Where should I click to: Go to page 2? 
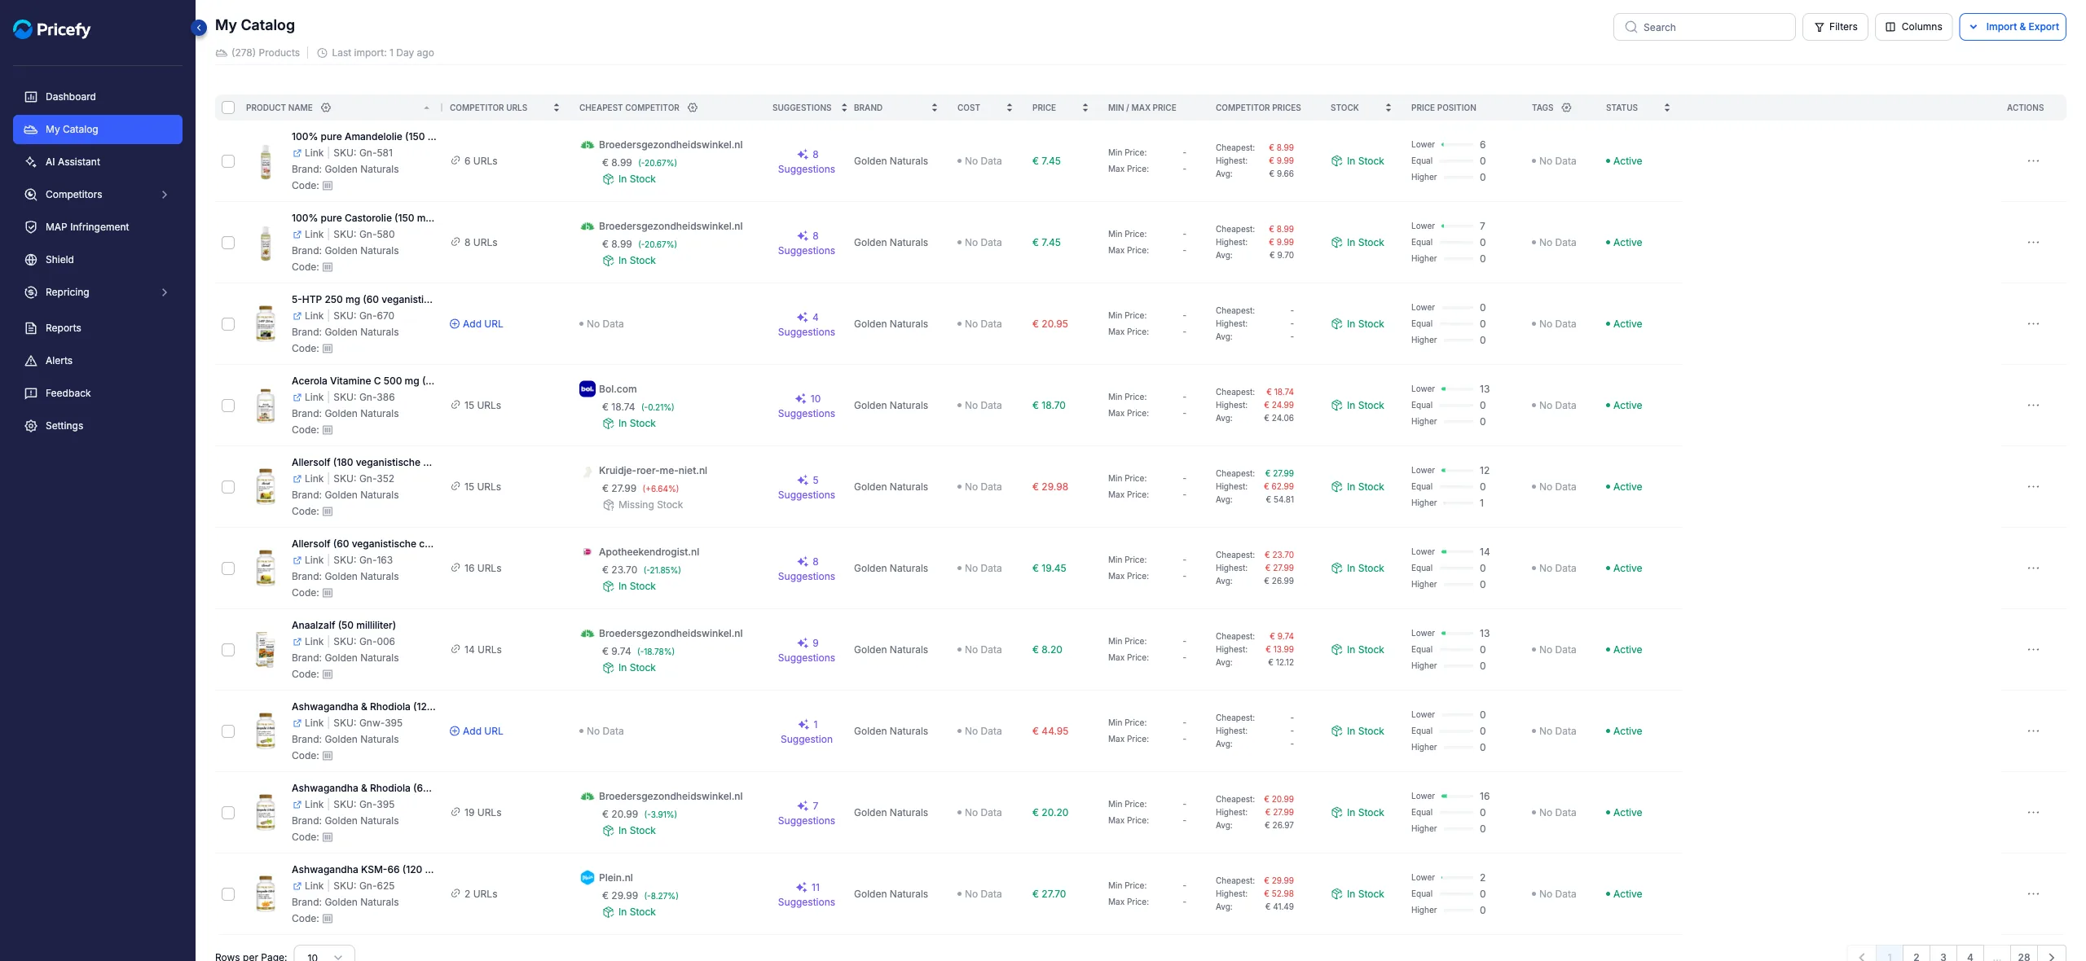1917,956
